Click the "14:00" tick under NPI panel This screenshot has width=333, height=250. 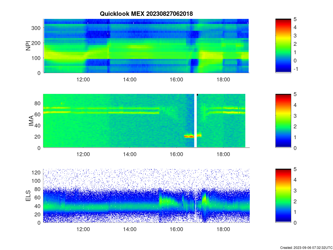tap(130, 79)
